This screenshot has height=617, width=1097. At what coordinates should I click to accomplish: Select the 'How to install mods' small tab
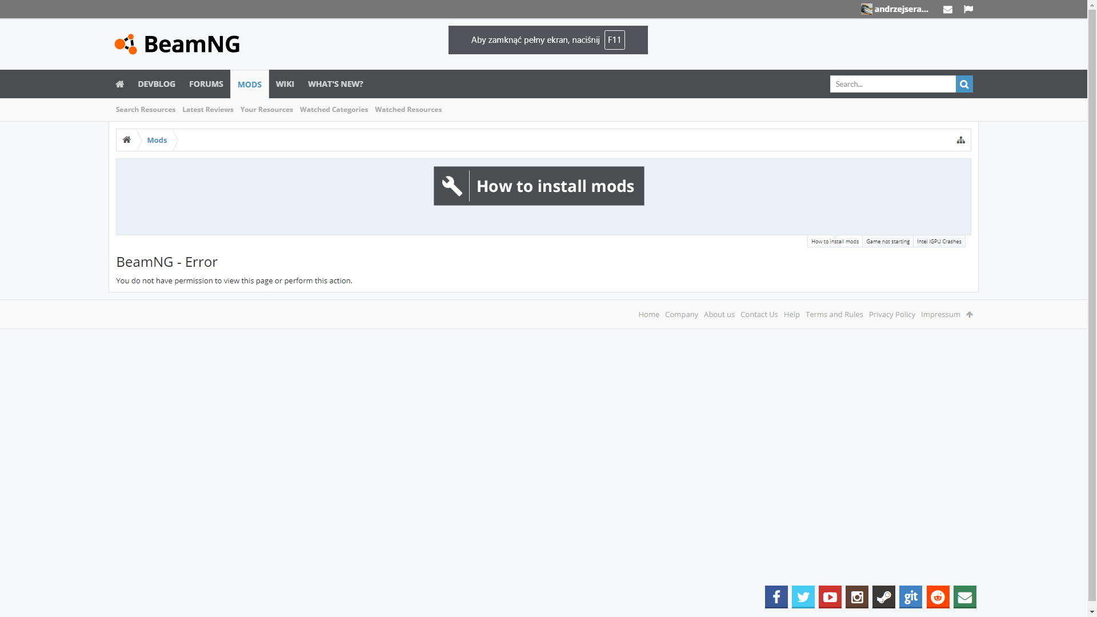click(835, 242)
